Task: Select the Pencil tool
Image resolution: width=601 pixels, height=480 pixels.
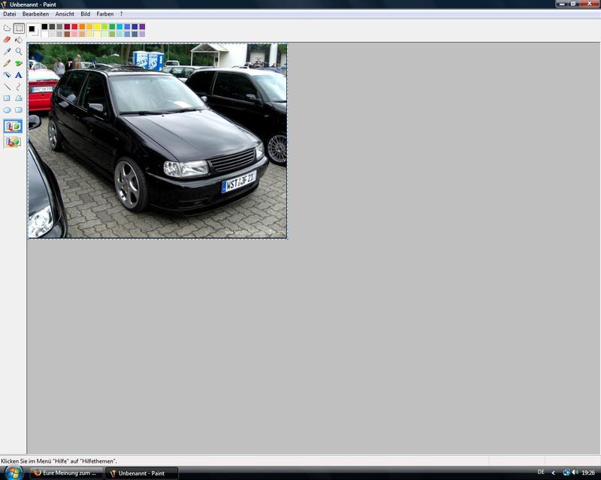Action: click(x=7, y=63)
